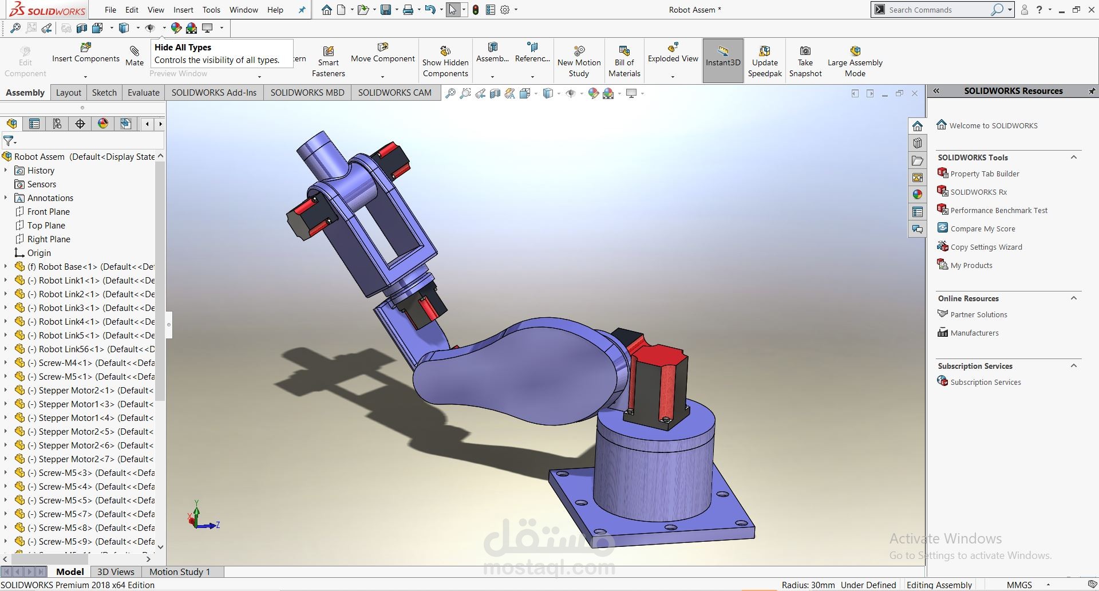Click Insert Components tool
Image resolution: width=1099 pixels, height=591 pixels.
pyautogui.click(x=86, y=53)
